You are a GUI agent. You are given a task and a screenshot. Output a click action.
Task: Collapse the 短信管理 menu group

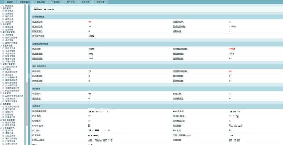click(x=1, y=8)
